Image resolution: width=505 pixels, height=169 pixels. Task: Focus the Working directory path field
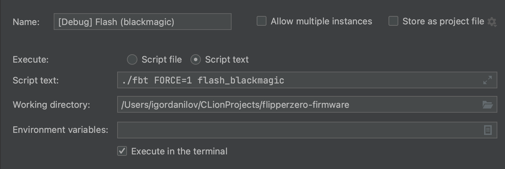[296, 105]
